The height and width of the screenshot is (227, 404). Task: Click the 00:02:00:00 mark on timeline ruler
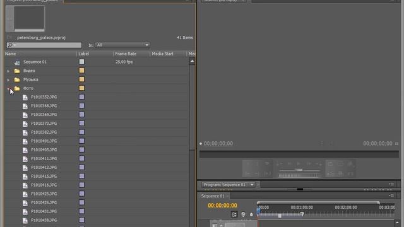pos(346,207)
